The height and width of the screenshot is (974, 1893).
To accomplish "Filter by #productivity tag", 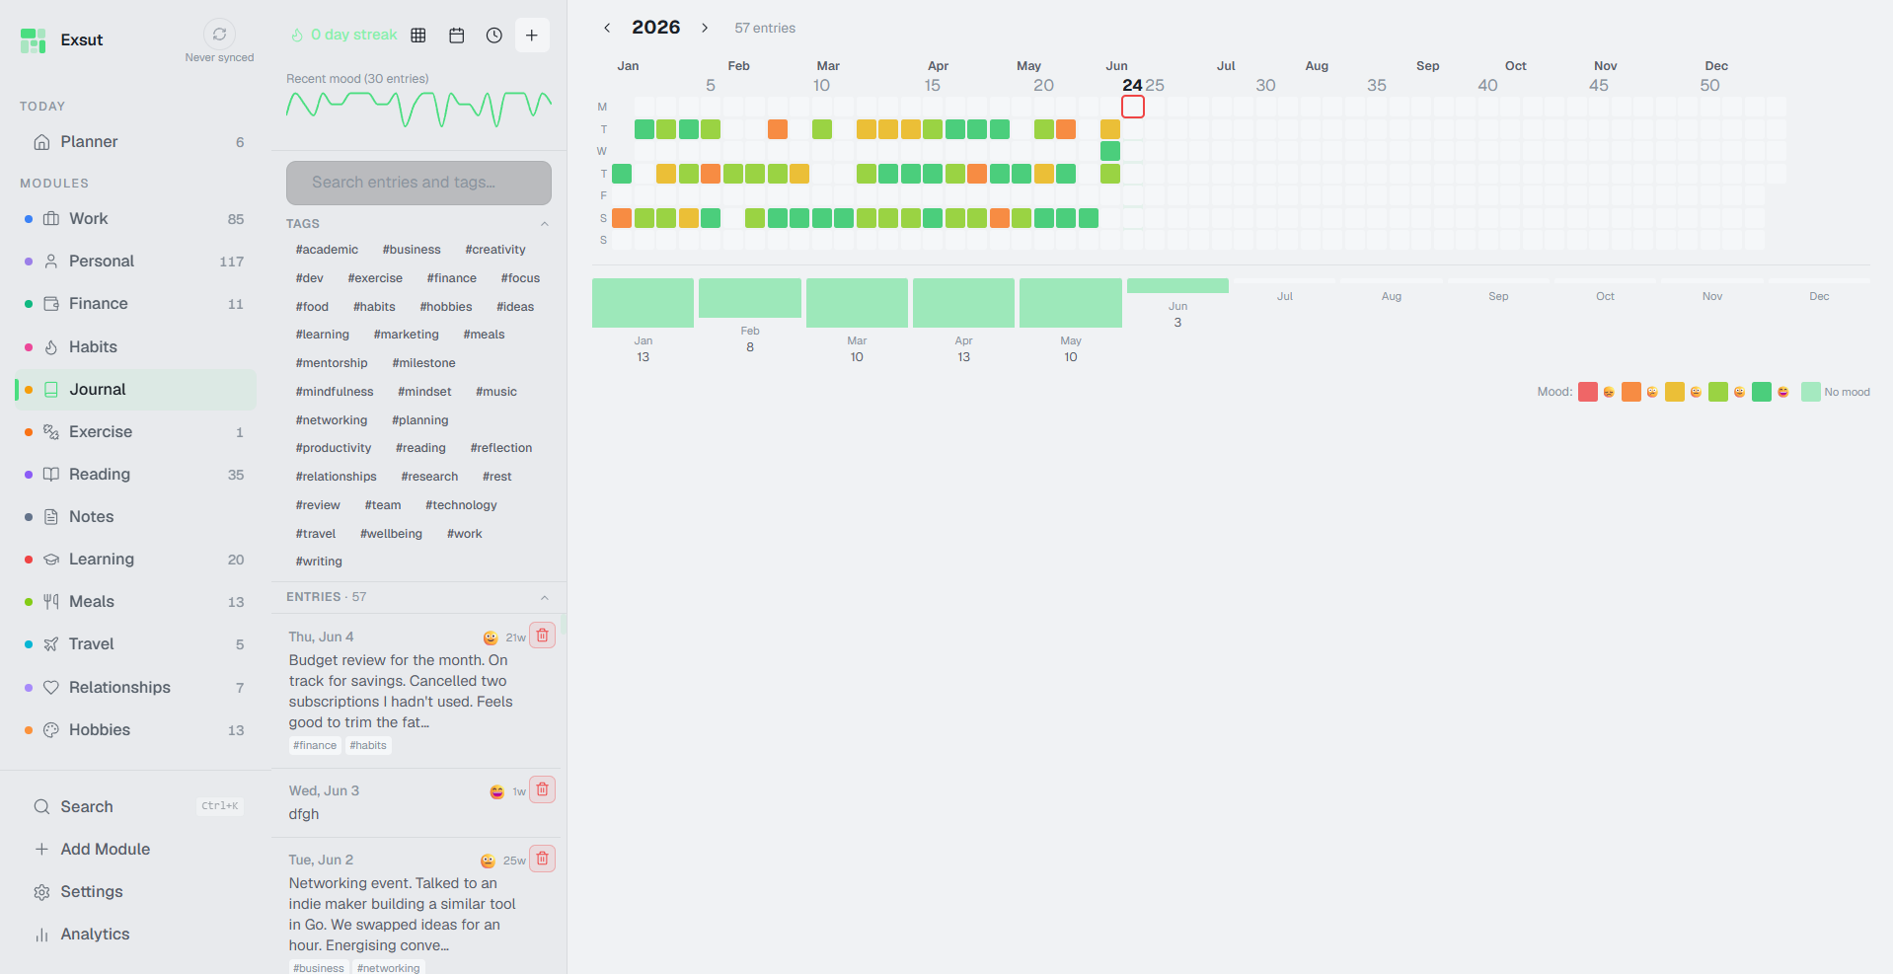I will tap(334, 448).
